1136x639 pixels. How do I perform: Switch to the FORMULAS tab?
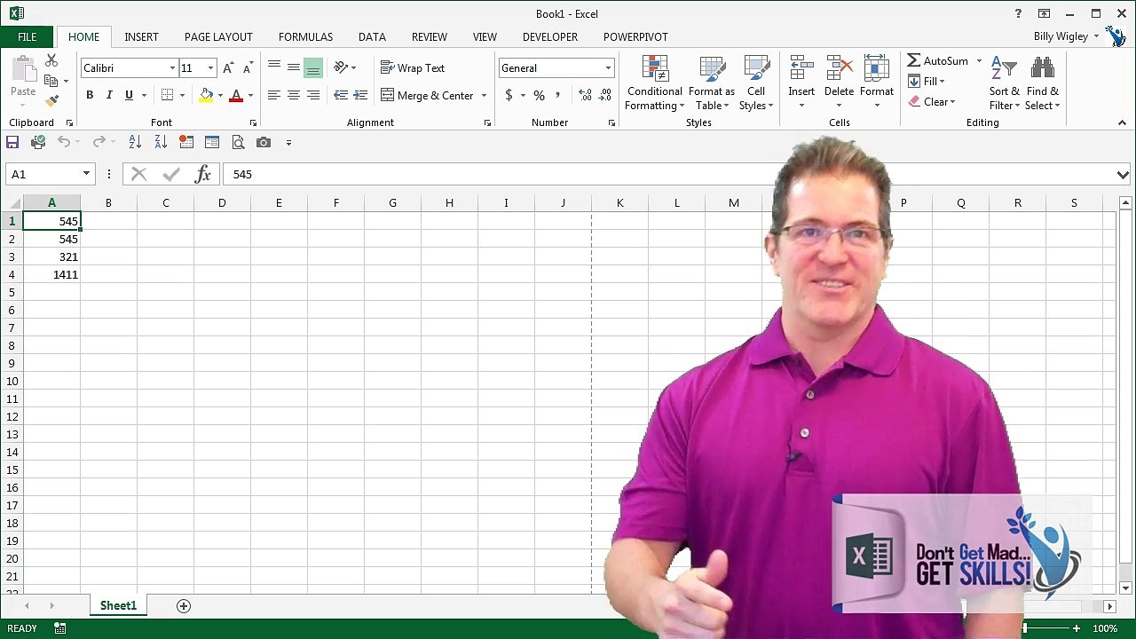pos(305,37)
